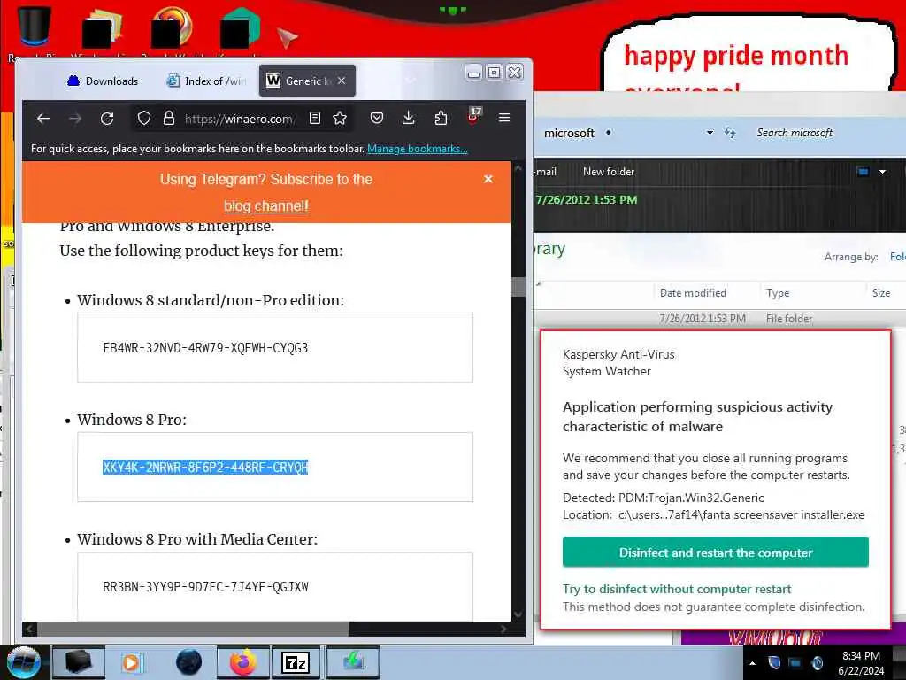
Task: Click the power icon in system tray
Action: [x=817, y=662]
